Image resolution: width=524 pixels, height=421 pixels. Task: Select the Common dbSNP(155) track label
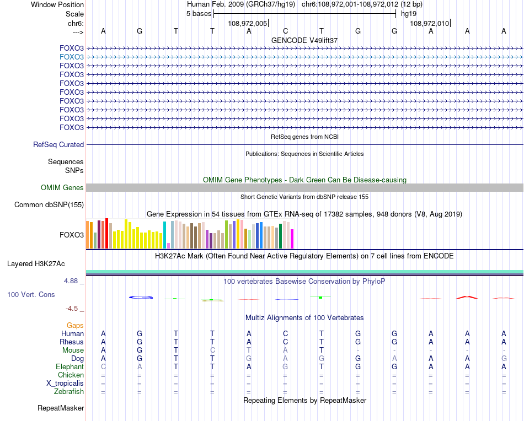(49, 204)
